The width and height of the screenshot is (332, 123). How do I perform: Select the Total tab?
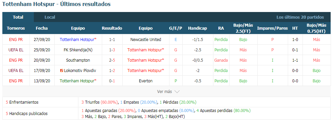[x=18, y=17]
